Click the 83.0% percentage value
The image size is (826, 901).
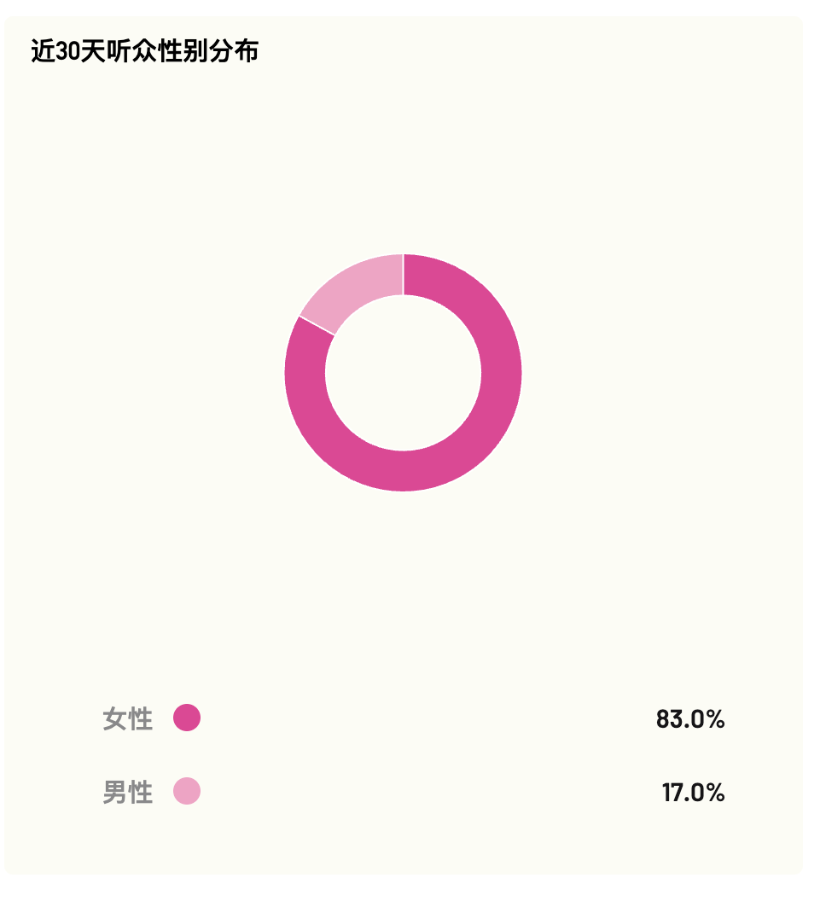coord(690,719)
